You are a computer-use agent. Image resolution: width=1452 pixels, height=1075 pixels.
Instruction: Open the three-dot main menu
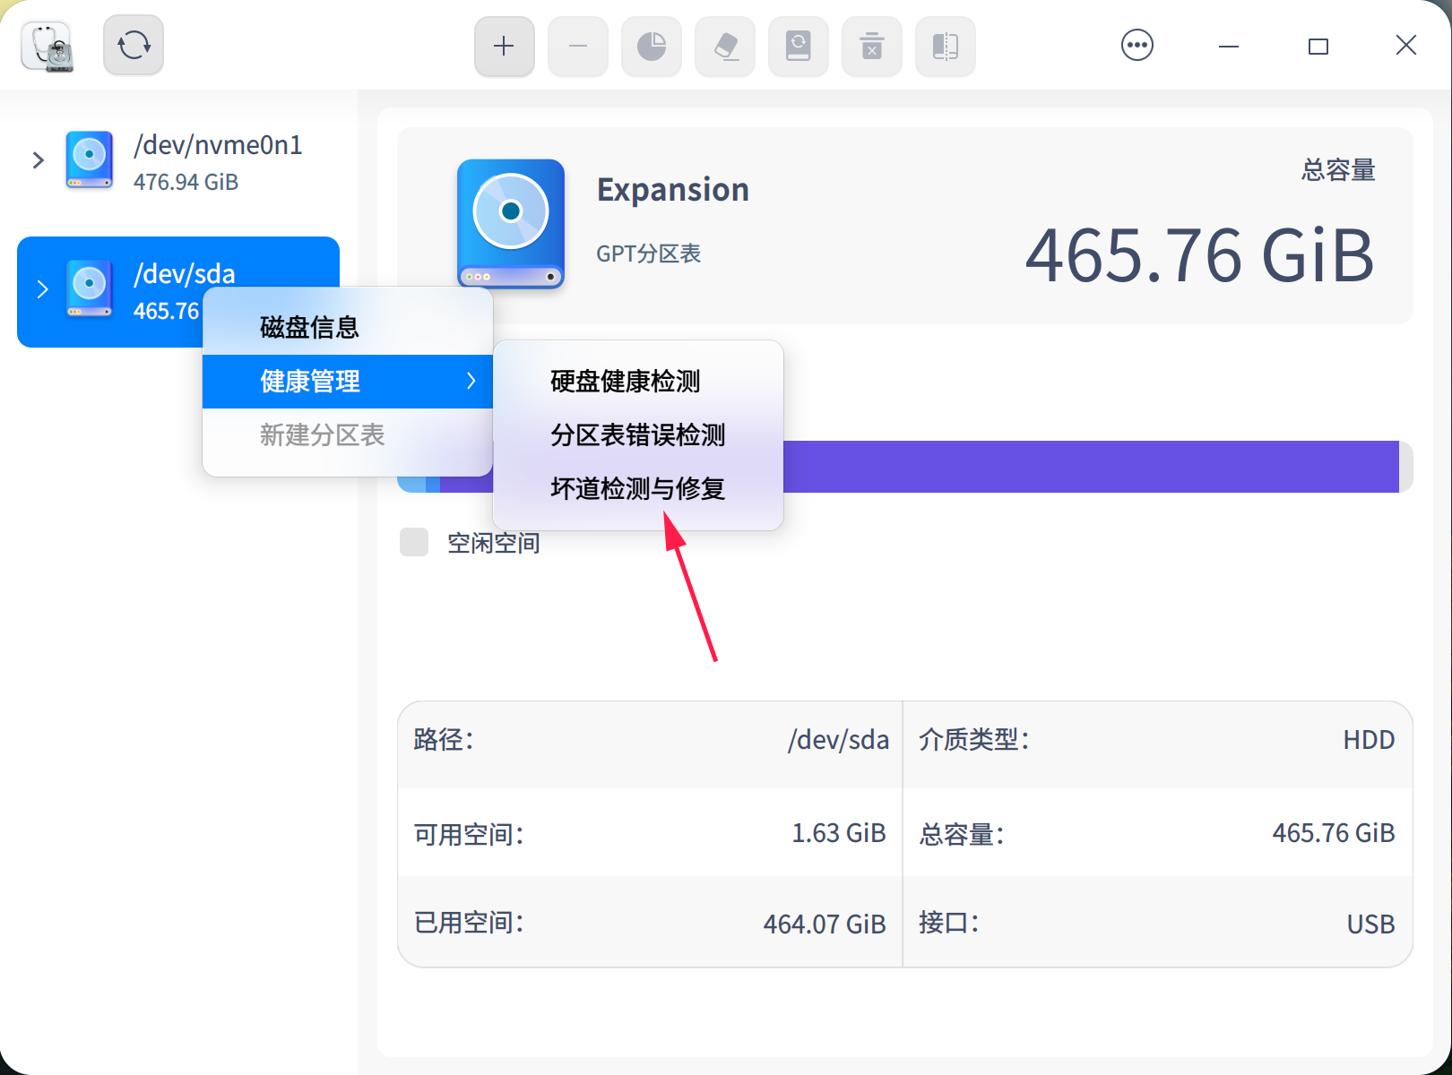[1137, 45]
